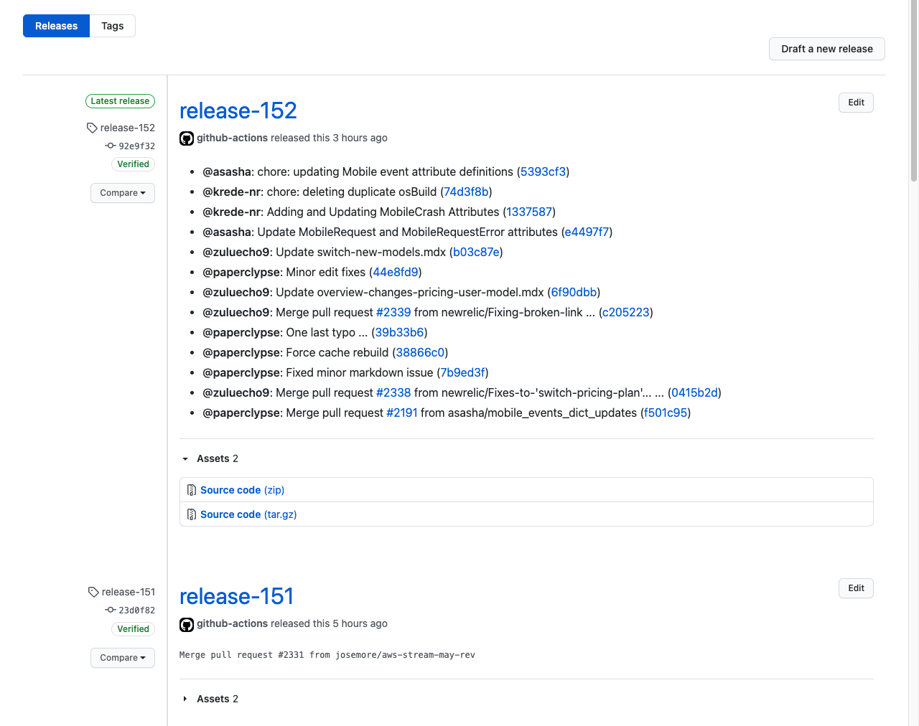919x726 pixels.
Task: Open commit 6f90dbb
Action: pyautogui.click(x=574, y=292)
